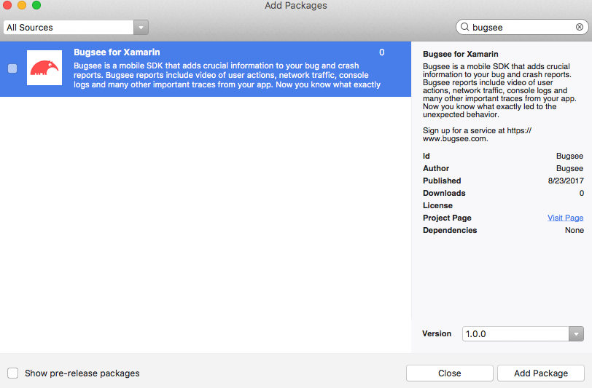Click the Bugsee for Xamarin details heading
The height and width of the screenshot is (388, 592).
point(460,54)
